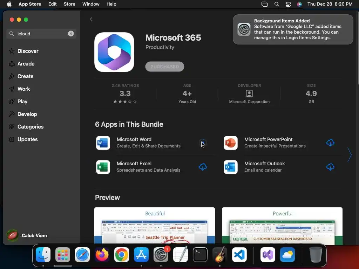Viewport: 359px width, 269px height.
Task: Click the Microsoft 365 app icon
Action: click(114, 52)
